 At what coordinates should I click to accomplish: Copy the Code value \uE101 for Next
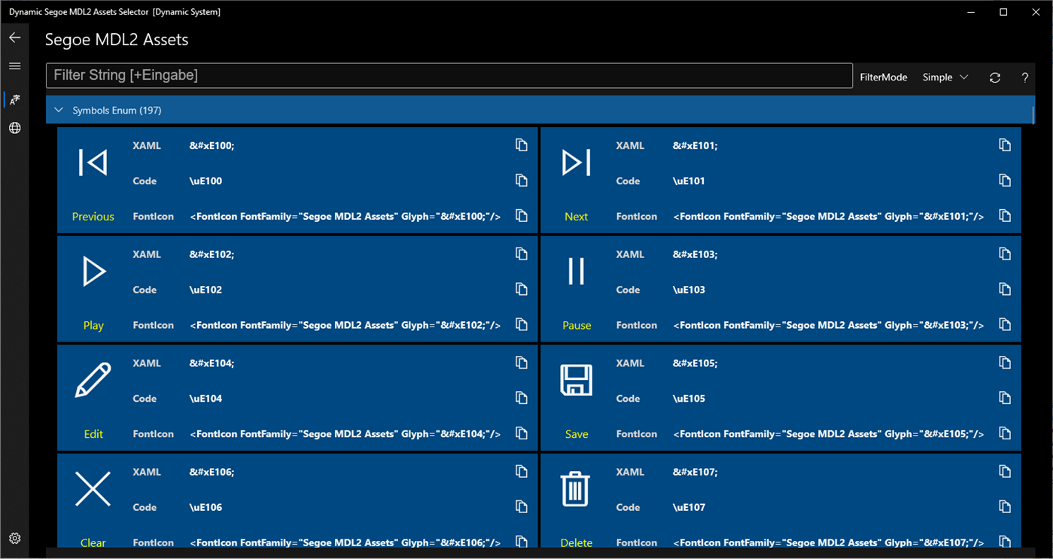click(1004, 181)
